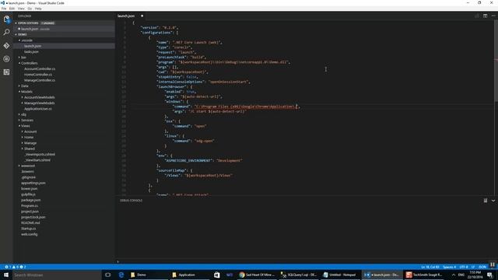Open the Windows Store taskbar icon

(x=216, y=275)
